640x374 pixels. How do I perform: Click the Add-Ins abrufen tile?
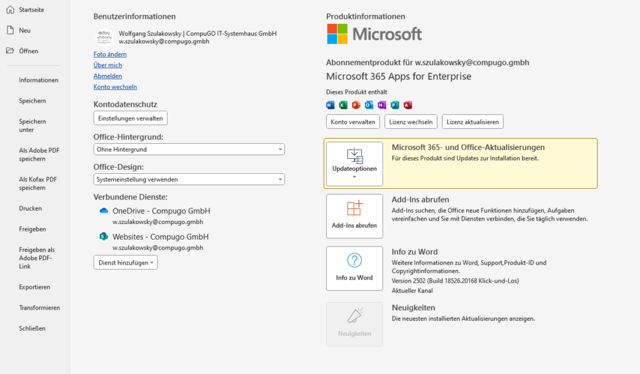click(x=354, y=216)
